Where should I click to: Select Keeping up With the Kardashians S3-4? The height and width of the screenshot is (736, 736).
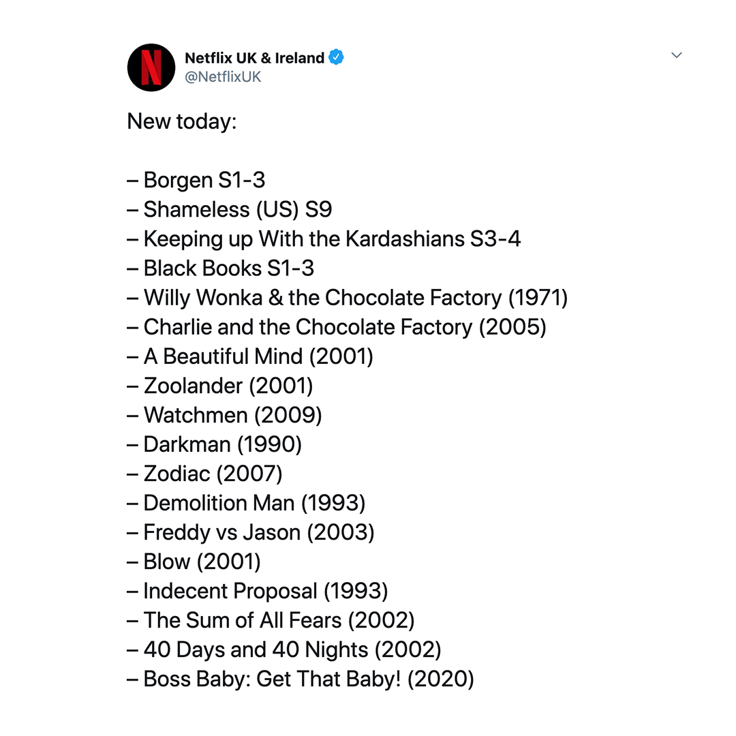point(324,239)
